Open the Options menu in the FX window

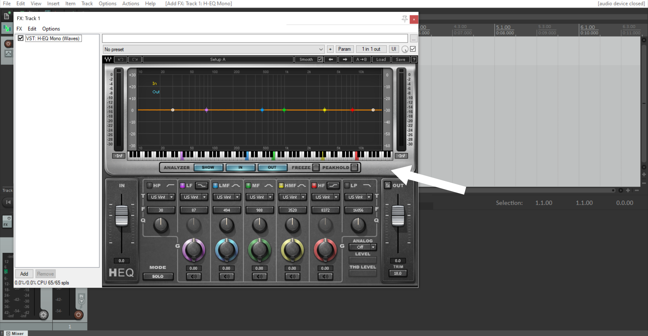pos(51,29)
